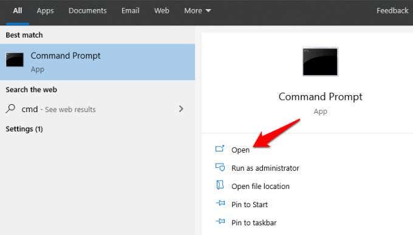Click the Open file location icon
Screen dimensions: 413x235
[x=220, y=185]
